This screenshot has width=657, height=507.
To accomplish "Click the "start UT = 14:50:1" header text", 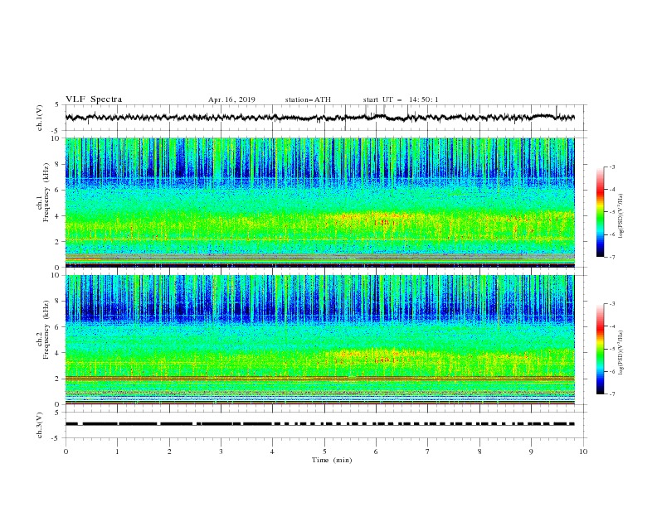I will click(x=401, y=99).
